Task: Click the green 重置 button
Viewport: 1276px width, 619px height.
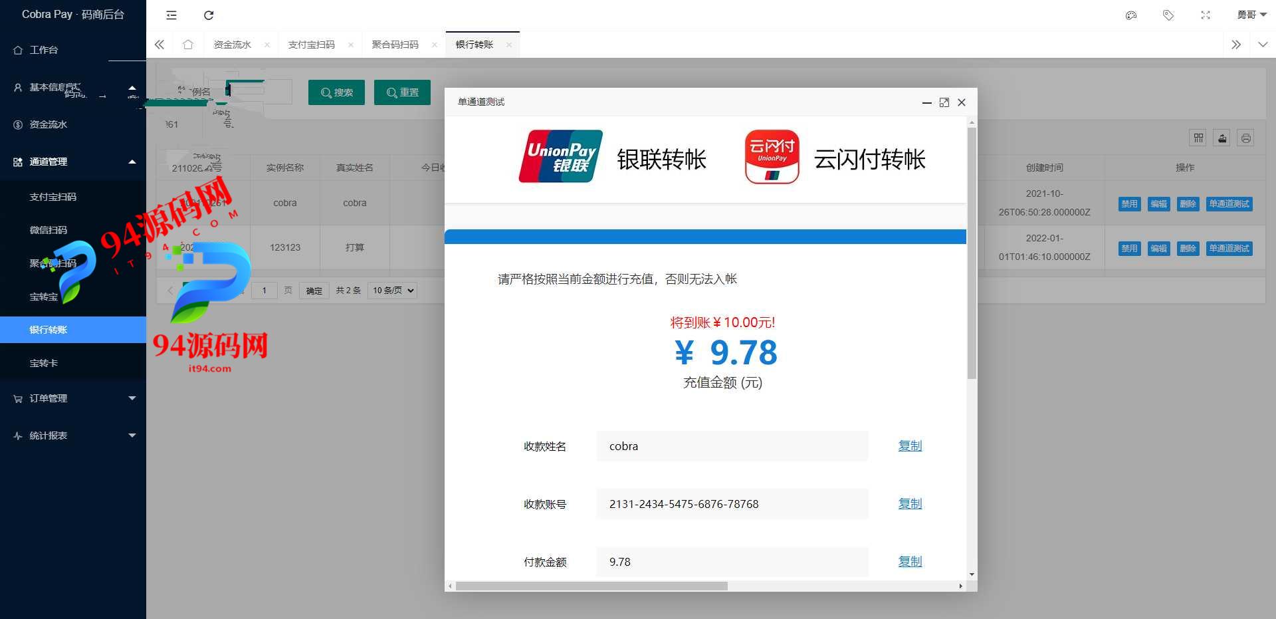Action: [x=402, y=92]
